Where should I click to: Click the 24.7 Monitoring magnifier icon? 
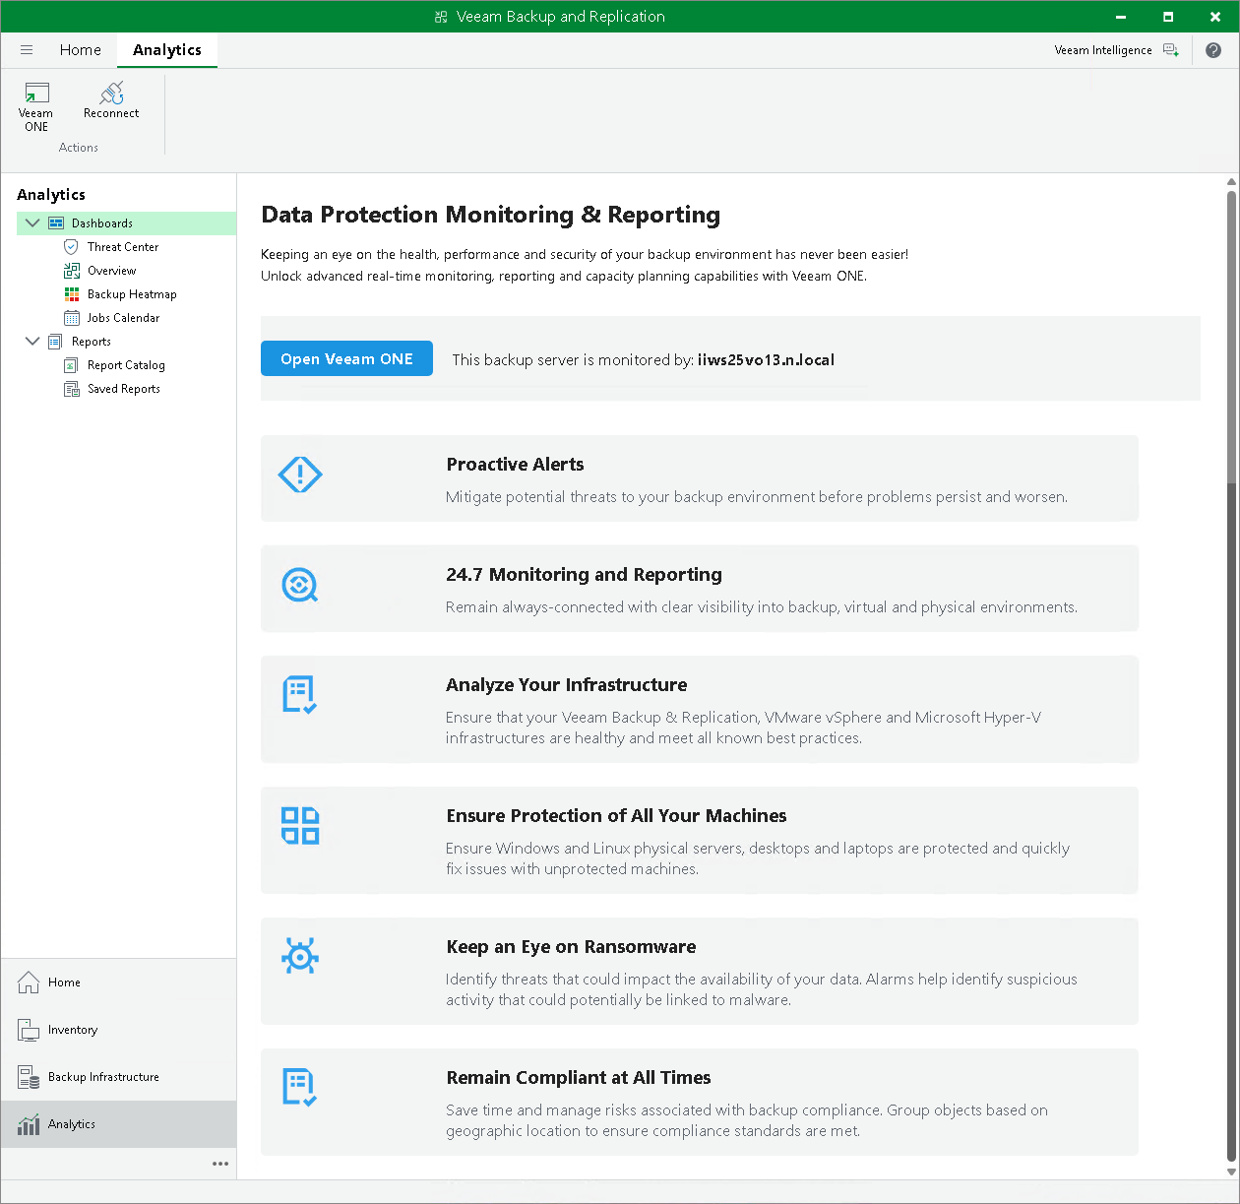pyautogui.click(x=300, y=585)
